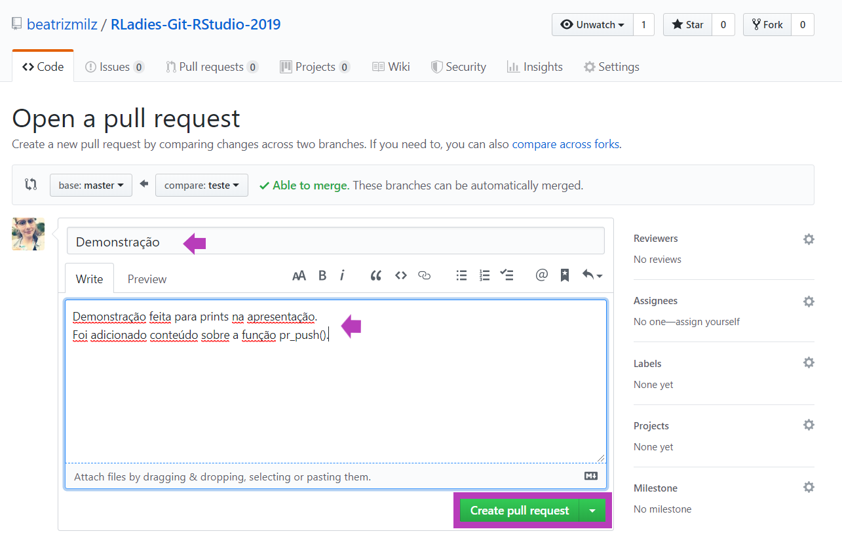Screen dimensions: 842x546
Task: Insert code using the code icon
Action: point(401,276)
